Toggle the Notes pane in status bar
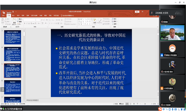The height and width of the screenshot is (111, 186). click(x=116, y=104)
